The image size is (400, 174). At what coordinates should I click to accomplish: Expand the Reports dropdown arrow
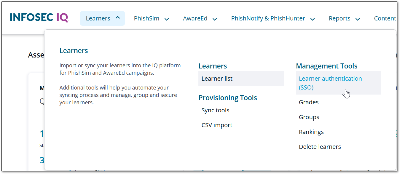pos(357,19)
